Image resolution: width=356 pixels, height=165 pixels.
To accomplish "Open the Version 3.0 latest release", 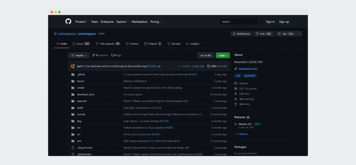I will pos(245,124).
